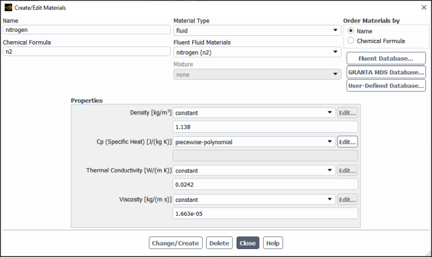Select Chemical Formula ordering radio button
This screenshot has width=432, height=257.
click(x=351, y=41)
